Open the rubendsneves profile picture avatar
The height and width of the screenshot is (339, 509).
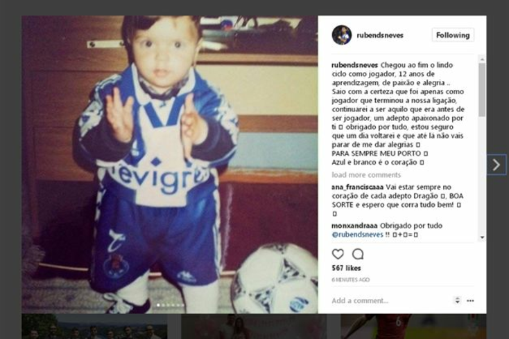click(342, 35)
